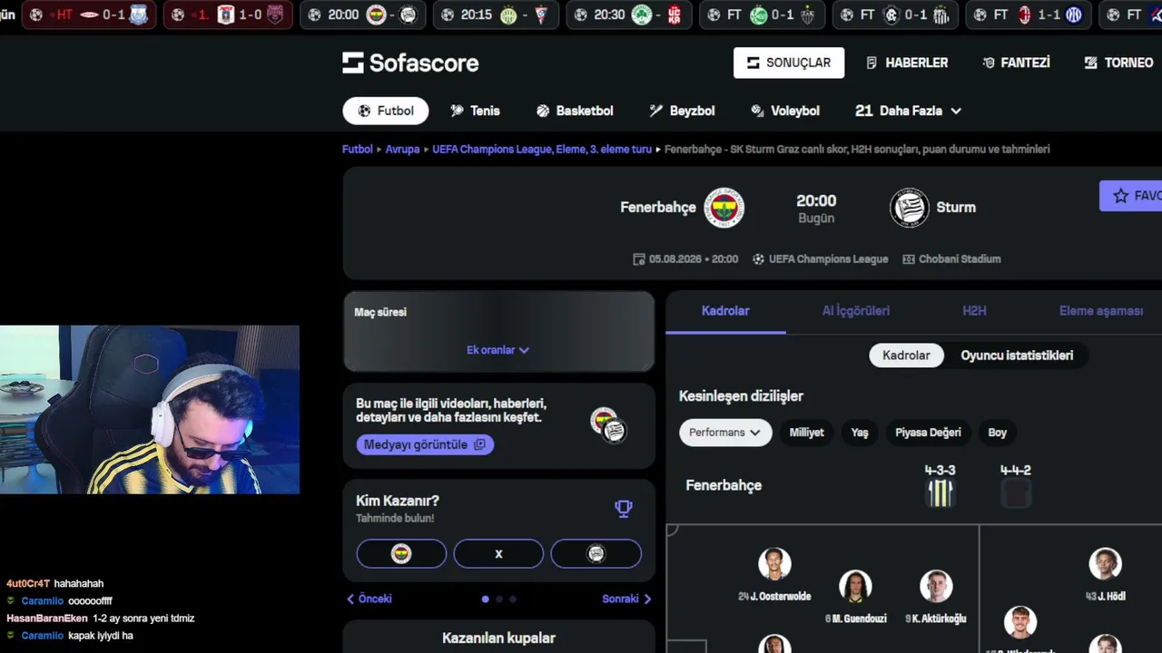Open the SONUÇLAR menu button
The width and height of the screenshot is (1162, 653).
point(789,63)
